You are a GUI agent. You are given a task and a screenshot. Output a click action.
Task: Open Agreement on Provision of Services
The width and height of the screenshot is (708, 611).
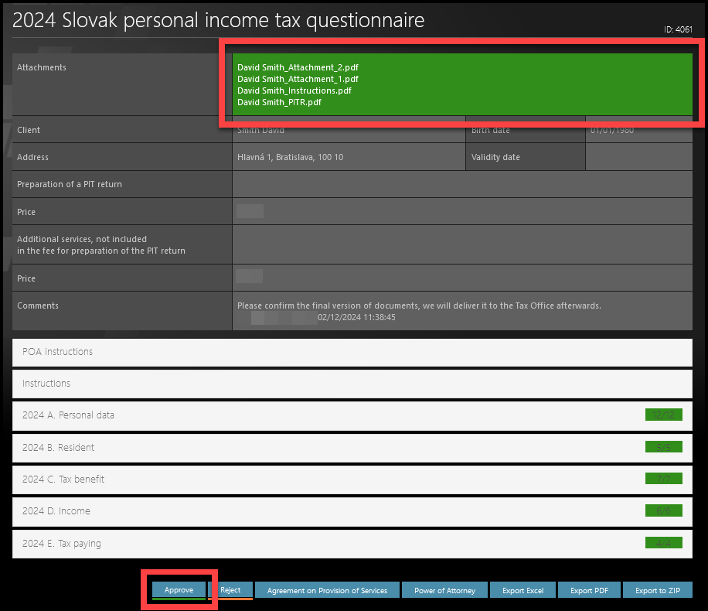(x=327, y=590)
